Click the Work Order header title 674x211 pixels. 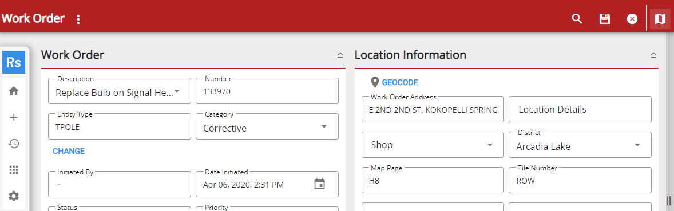coord(33,18)
